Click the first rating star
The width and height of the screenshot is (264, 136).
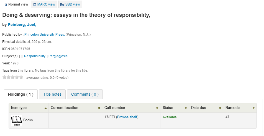coord(4,78)
